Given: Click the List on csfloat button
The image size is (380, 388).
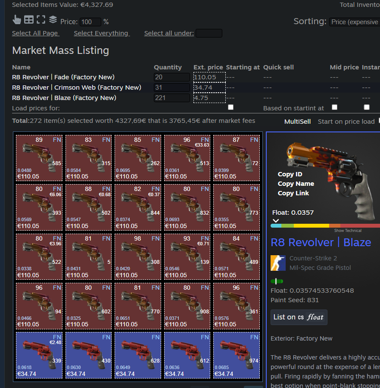Looking at the screenshot, I should [x=299, y=317].
